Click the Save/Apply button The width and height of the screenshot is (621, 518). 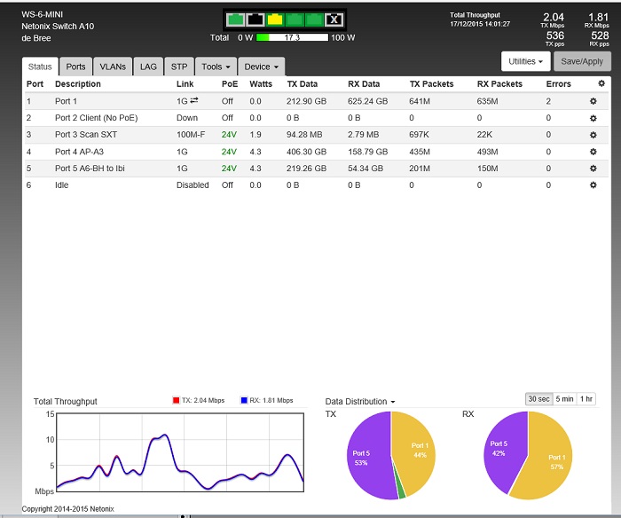[582, 61]
